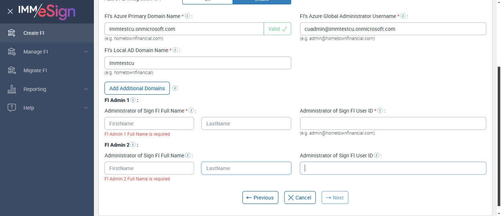Viewport: 501px width, 216px height.
Task: Expand the Reporting submenu chevron
Action: coord(86,89)
